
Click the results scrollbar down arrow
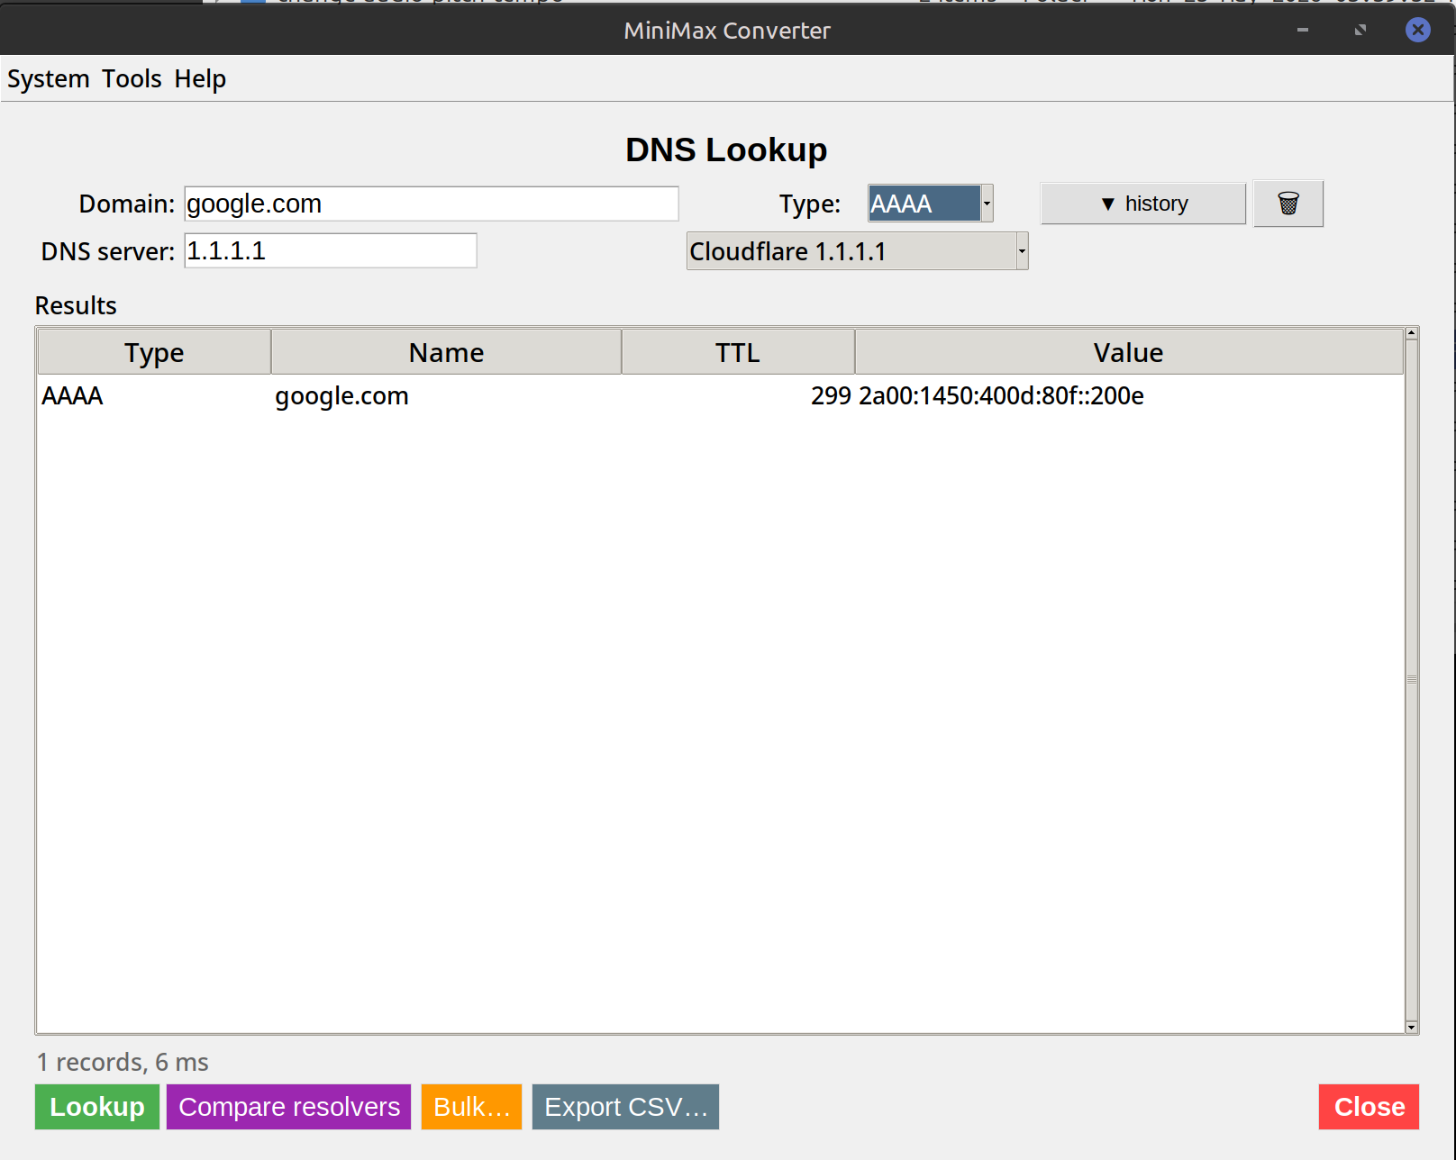pos(1412,1027)
